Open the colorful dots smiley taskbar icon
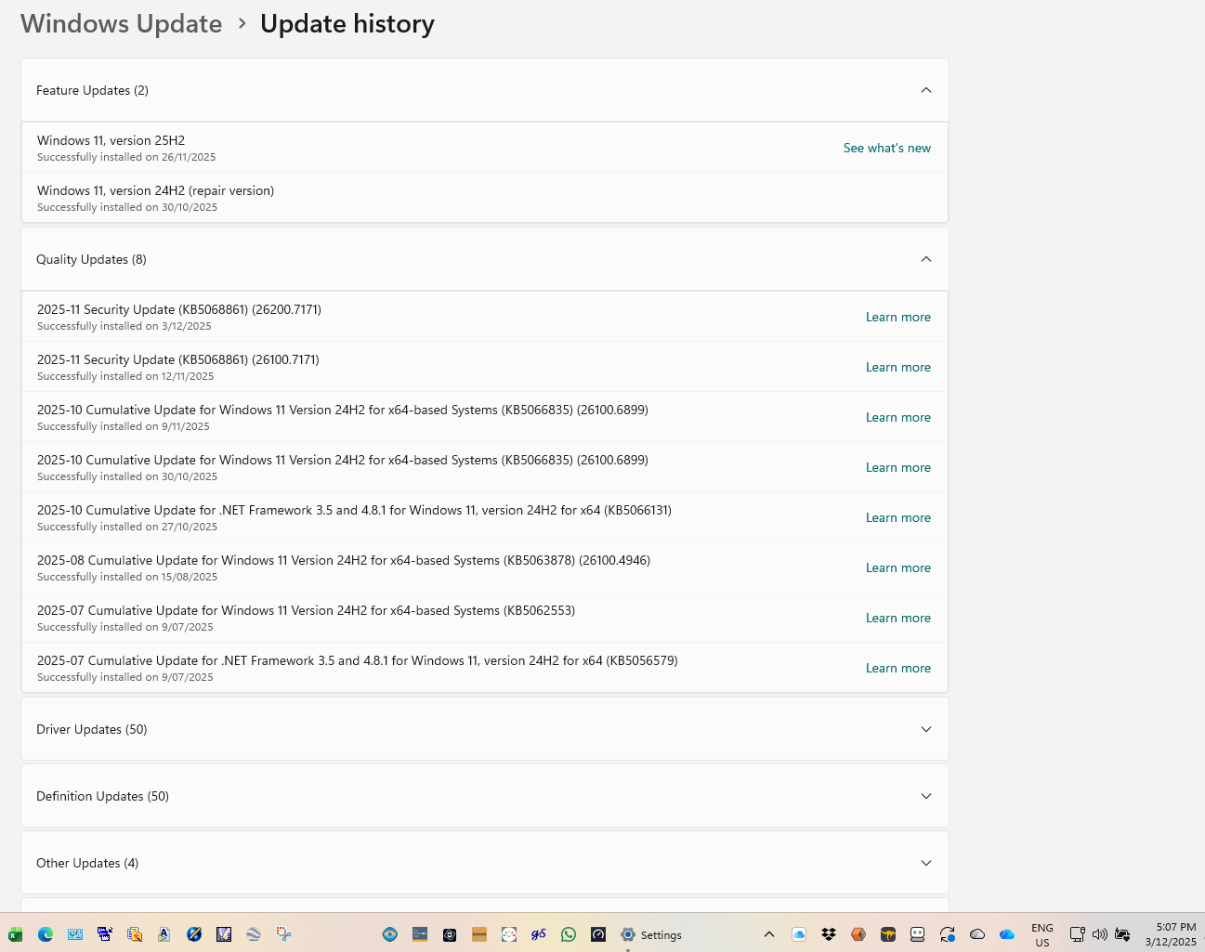This screenshot has width=1205, height=952. (x=509, y=934)
